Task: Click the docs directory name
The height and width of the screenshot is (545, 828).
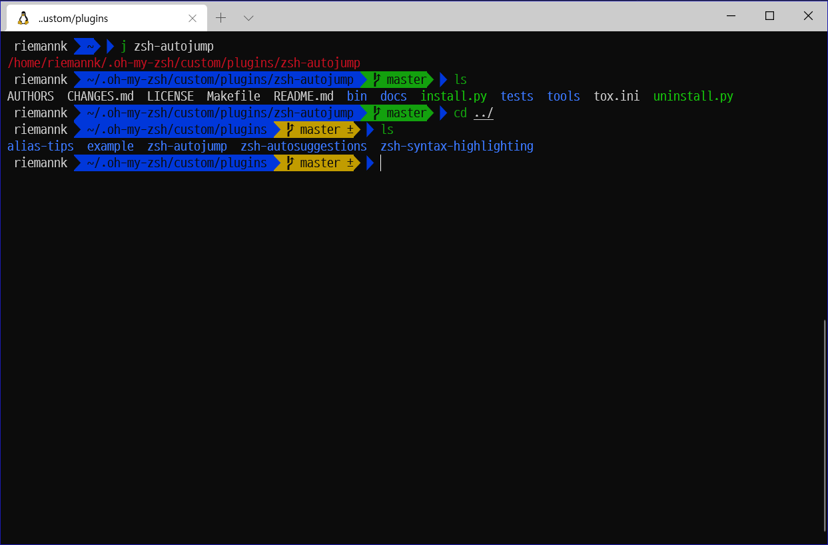Action: [x=394, y=96]
